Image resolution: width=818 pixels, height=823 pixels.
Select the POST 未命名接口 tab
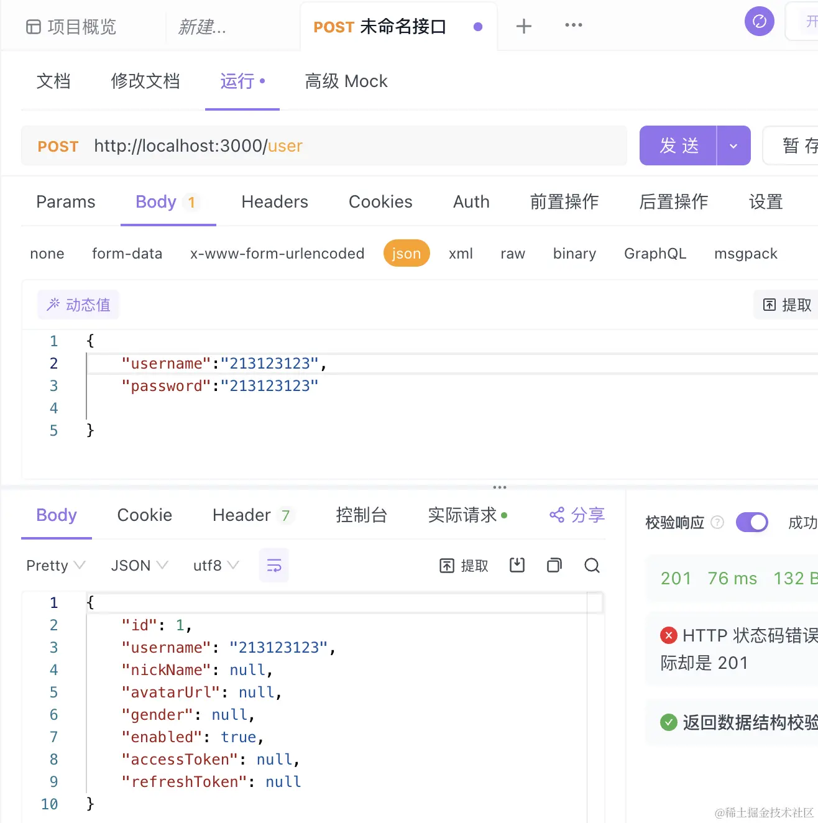click(x=398, y=27)
